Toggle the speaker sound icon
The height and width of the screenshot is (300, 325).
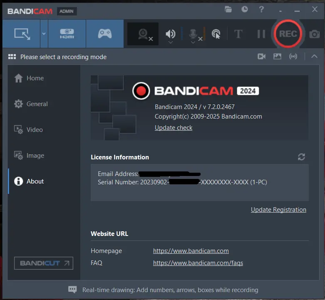170,34
